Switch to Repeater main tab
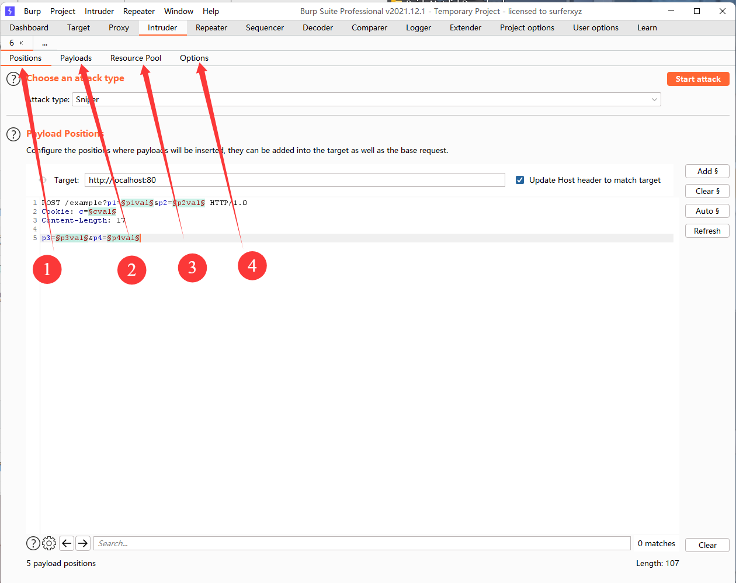The width and height of the screenshot is (736, 583). click(211, 27)
